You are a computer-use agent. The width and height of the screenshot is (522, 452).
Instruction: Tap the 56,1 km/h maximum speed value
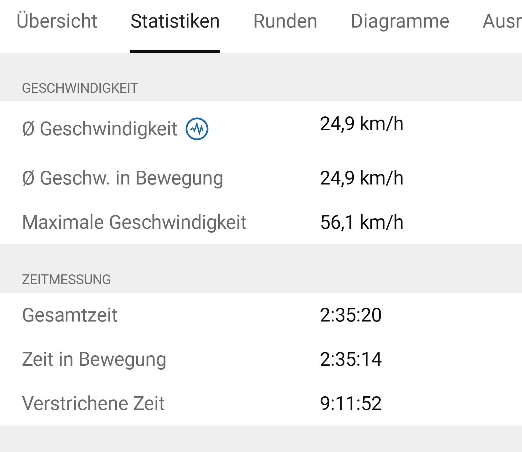click(x=361, y=222)
